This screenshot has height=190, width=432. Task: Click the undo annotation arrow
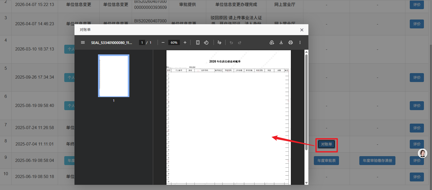click(x=231, y=42)
